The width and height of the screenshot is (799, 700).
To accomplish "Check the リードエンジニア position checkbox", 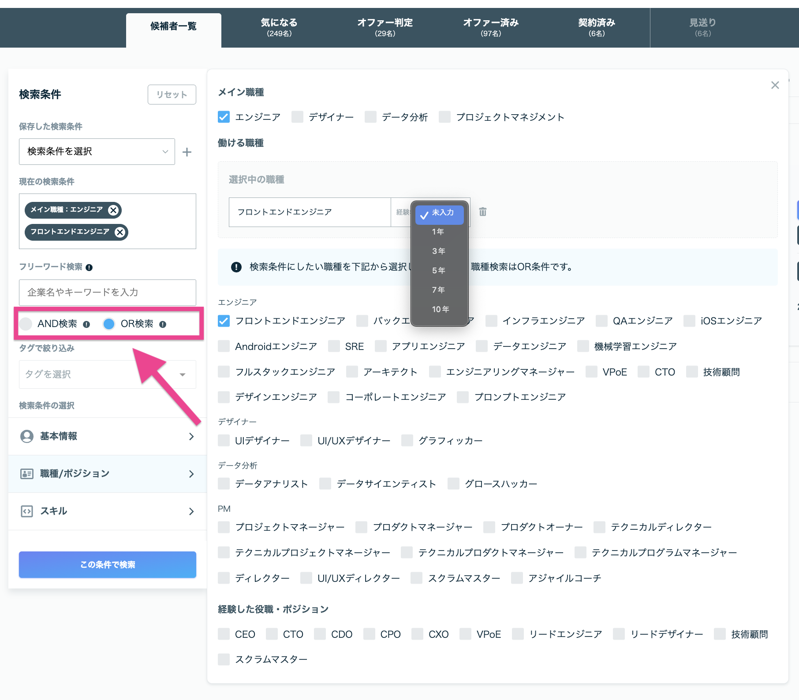I will [518, 634].
